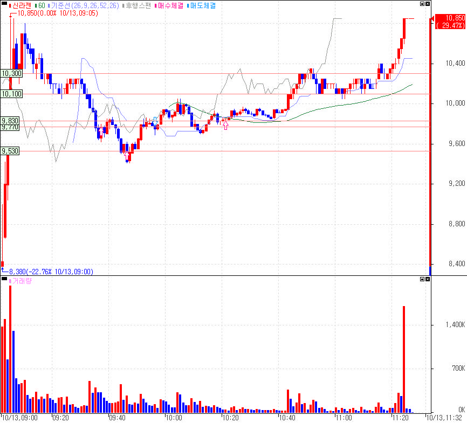Viewport: 467px width, 423px height.
Task: Click the 10,300 horizontal line price label
Action: [11, 73]
